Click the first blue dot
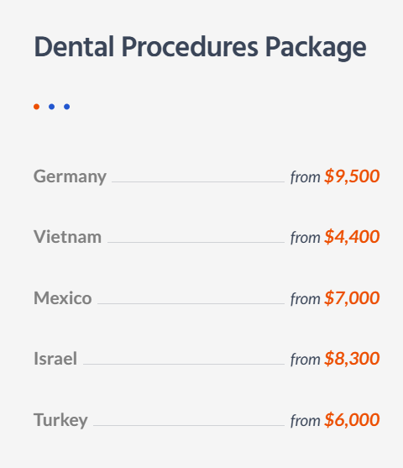The image size is (403, 468). (x=51, y=107)
